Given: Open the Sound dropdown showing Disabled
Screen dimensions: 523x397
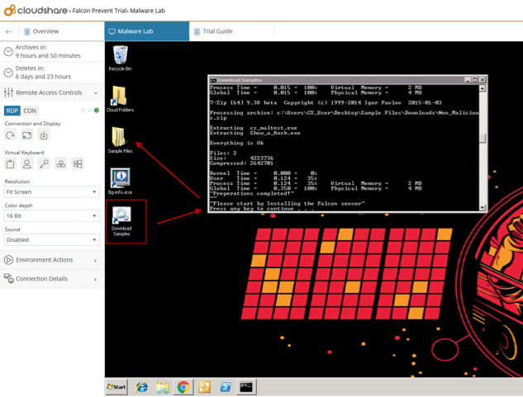Looking at the screenshot, I should coord(51,240).
